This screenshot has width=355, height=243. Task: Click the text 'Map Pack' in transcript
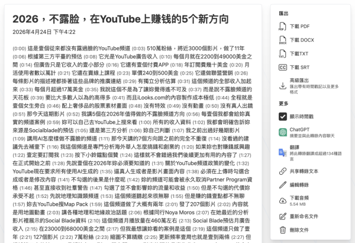tap(76, 204)
